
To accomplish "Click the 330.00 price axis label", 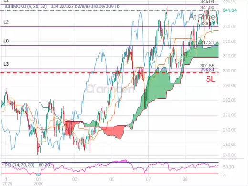I will pos(229,26).
